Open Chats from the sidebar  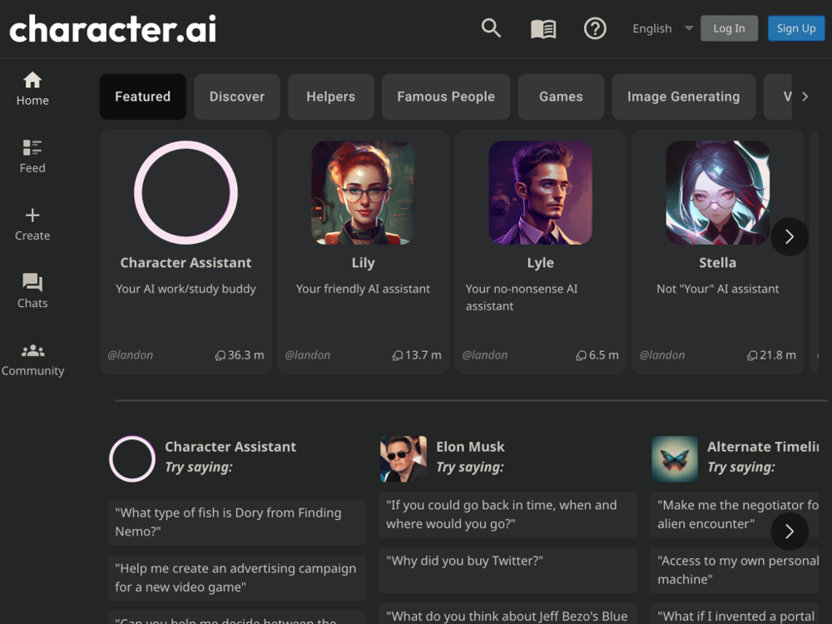32,291
